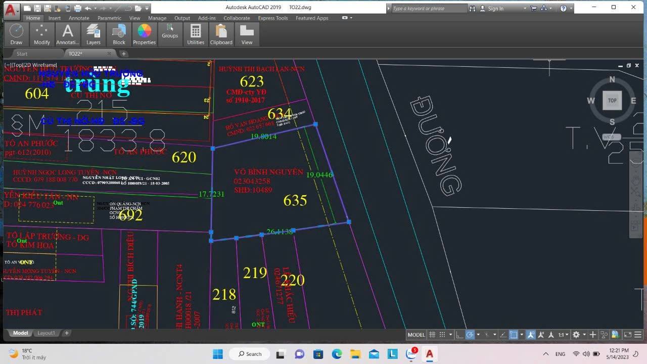Open the Express Tools ribbon tab

(x=272, y=18)
